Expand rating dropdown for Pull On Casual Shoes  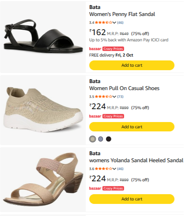coord(114,97)
